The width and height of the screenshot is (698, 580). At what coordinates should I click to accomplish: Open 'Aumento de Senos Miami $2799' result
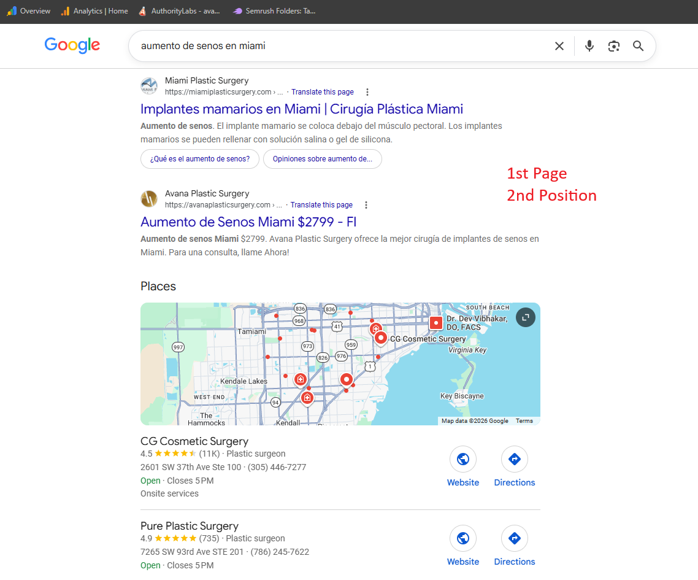click(248, 222)
